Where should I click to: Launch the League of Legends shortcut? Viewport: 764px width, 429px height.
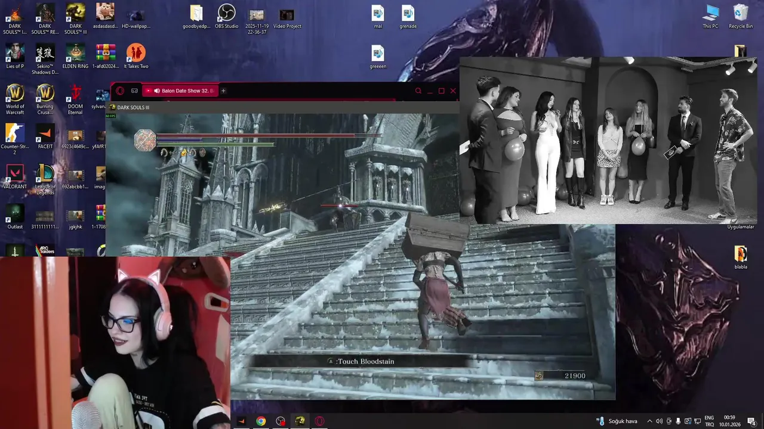pyautogui.click(x=45, y=179)
